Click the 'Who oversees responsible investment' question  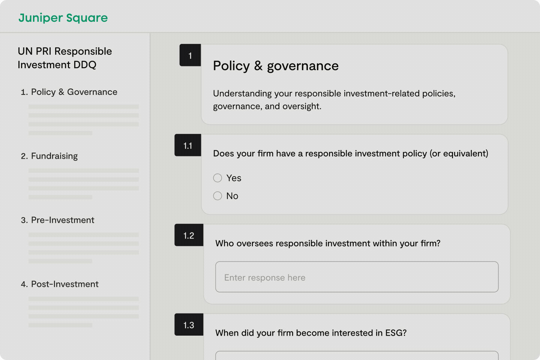[x=328, y=243]
